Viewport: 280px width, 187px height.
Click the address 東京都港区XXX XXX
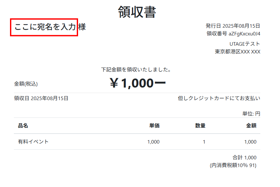click(237, 51)
